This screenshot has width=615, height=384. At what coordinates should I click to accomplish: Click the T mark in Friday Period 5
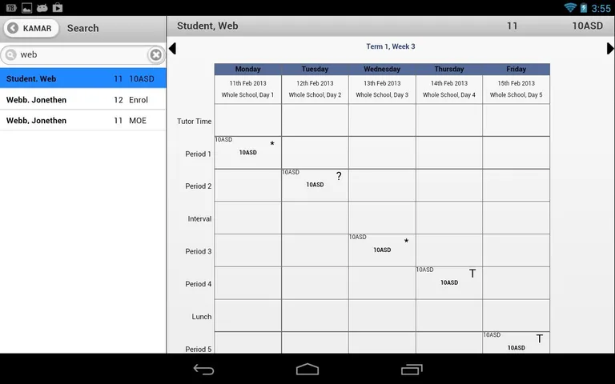[x=540, y=338]
